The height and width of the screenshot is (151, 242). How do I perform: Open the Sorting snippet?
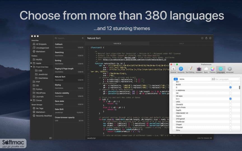tap(69, 62)
